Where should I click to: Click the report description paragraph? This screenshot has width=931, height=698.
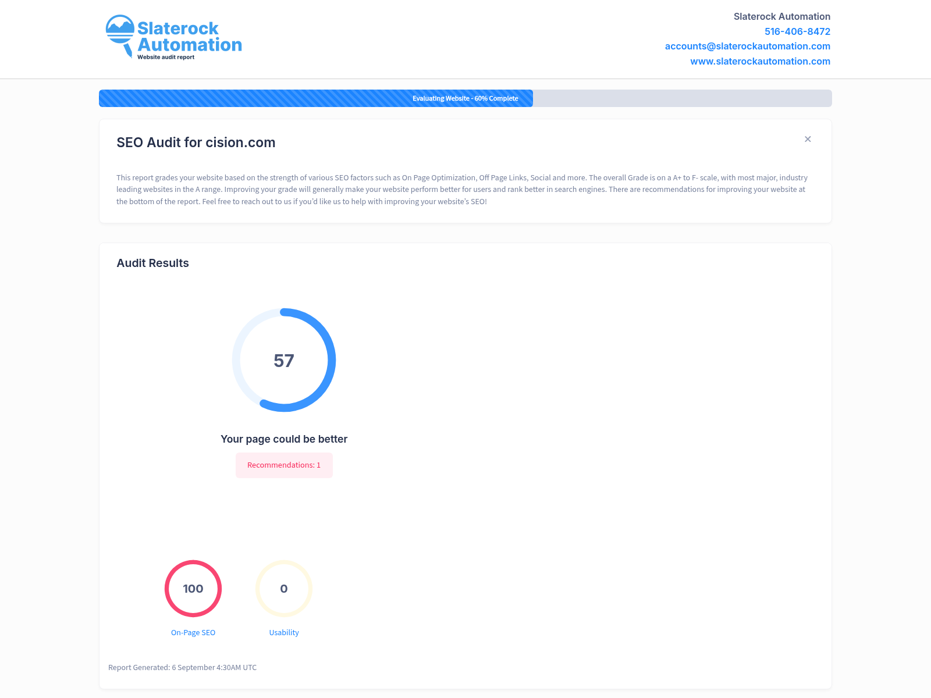click(462, 190)
